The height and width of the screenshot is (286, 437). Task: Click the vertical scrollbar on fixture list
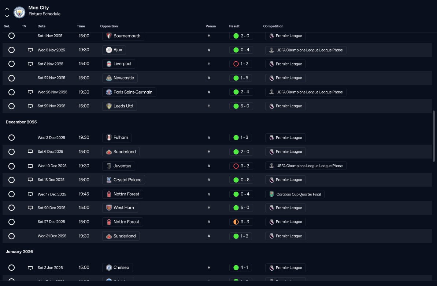433,136
